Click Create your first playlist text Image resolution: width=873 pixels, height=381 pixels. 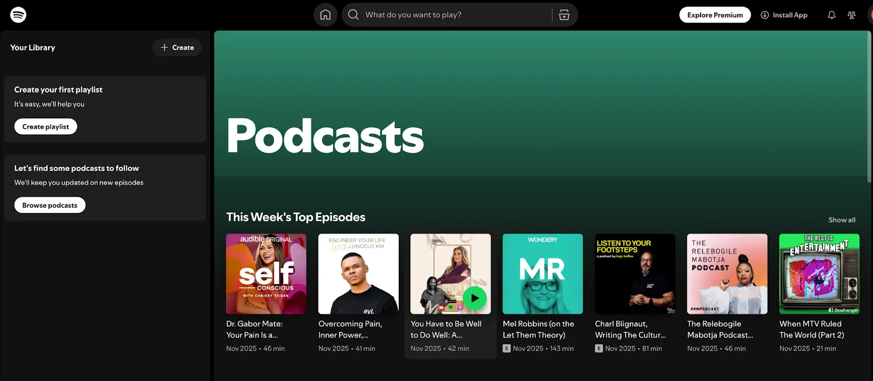tap(58, 89)
